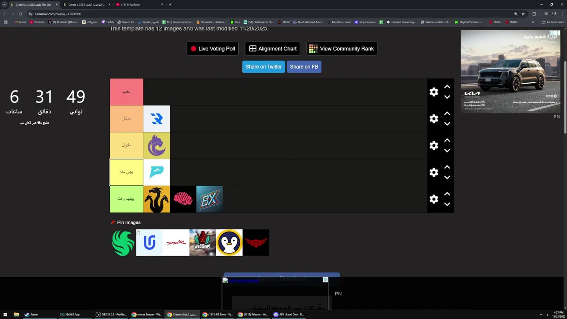Select the teal arrow logo in fourth tier
567x319 pixels.
156,172
